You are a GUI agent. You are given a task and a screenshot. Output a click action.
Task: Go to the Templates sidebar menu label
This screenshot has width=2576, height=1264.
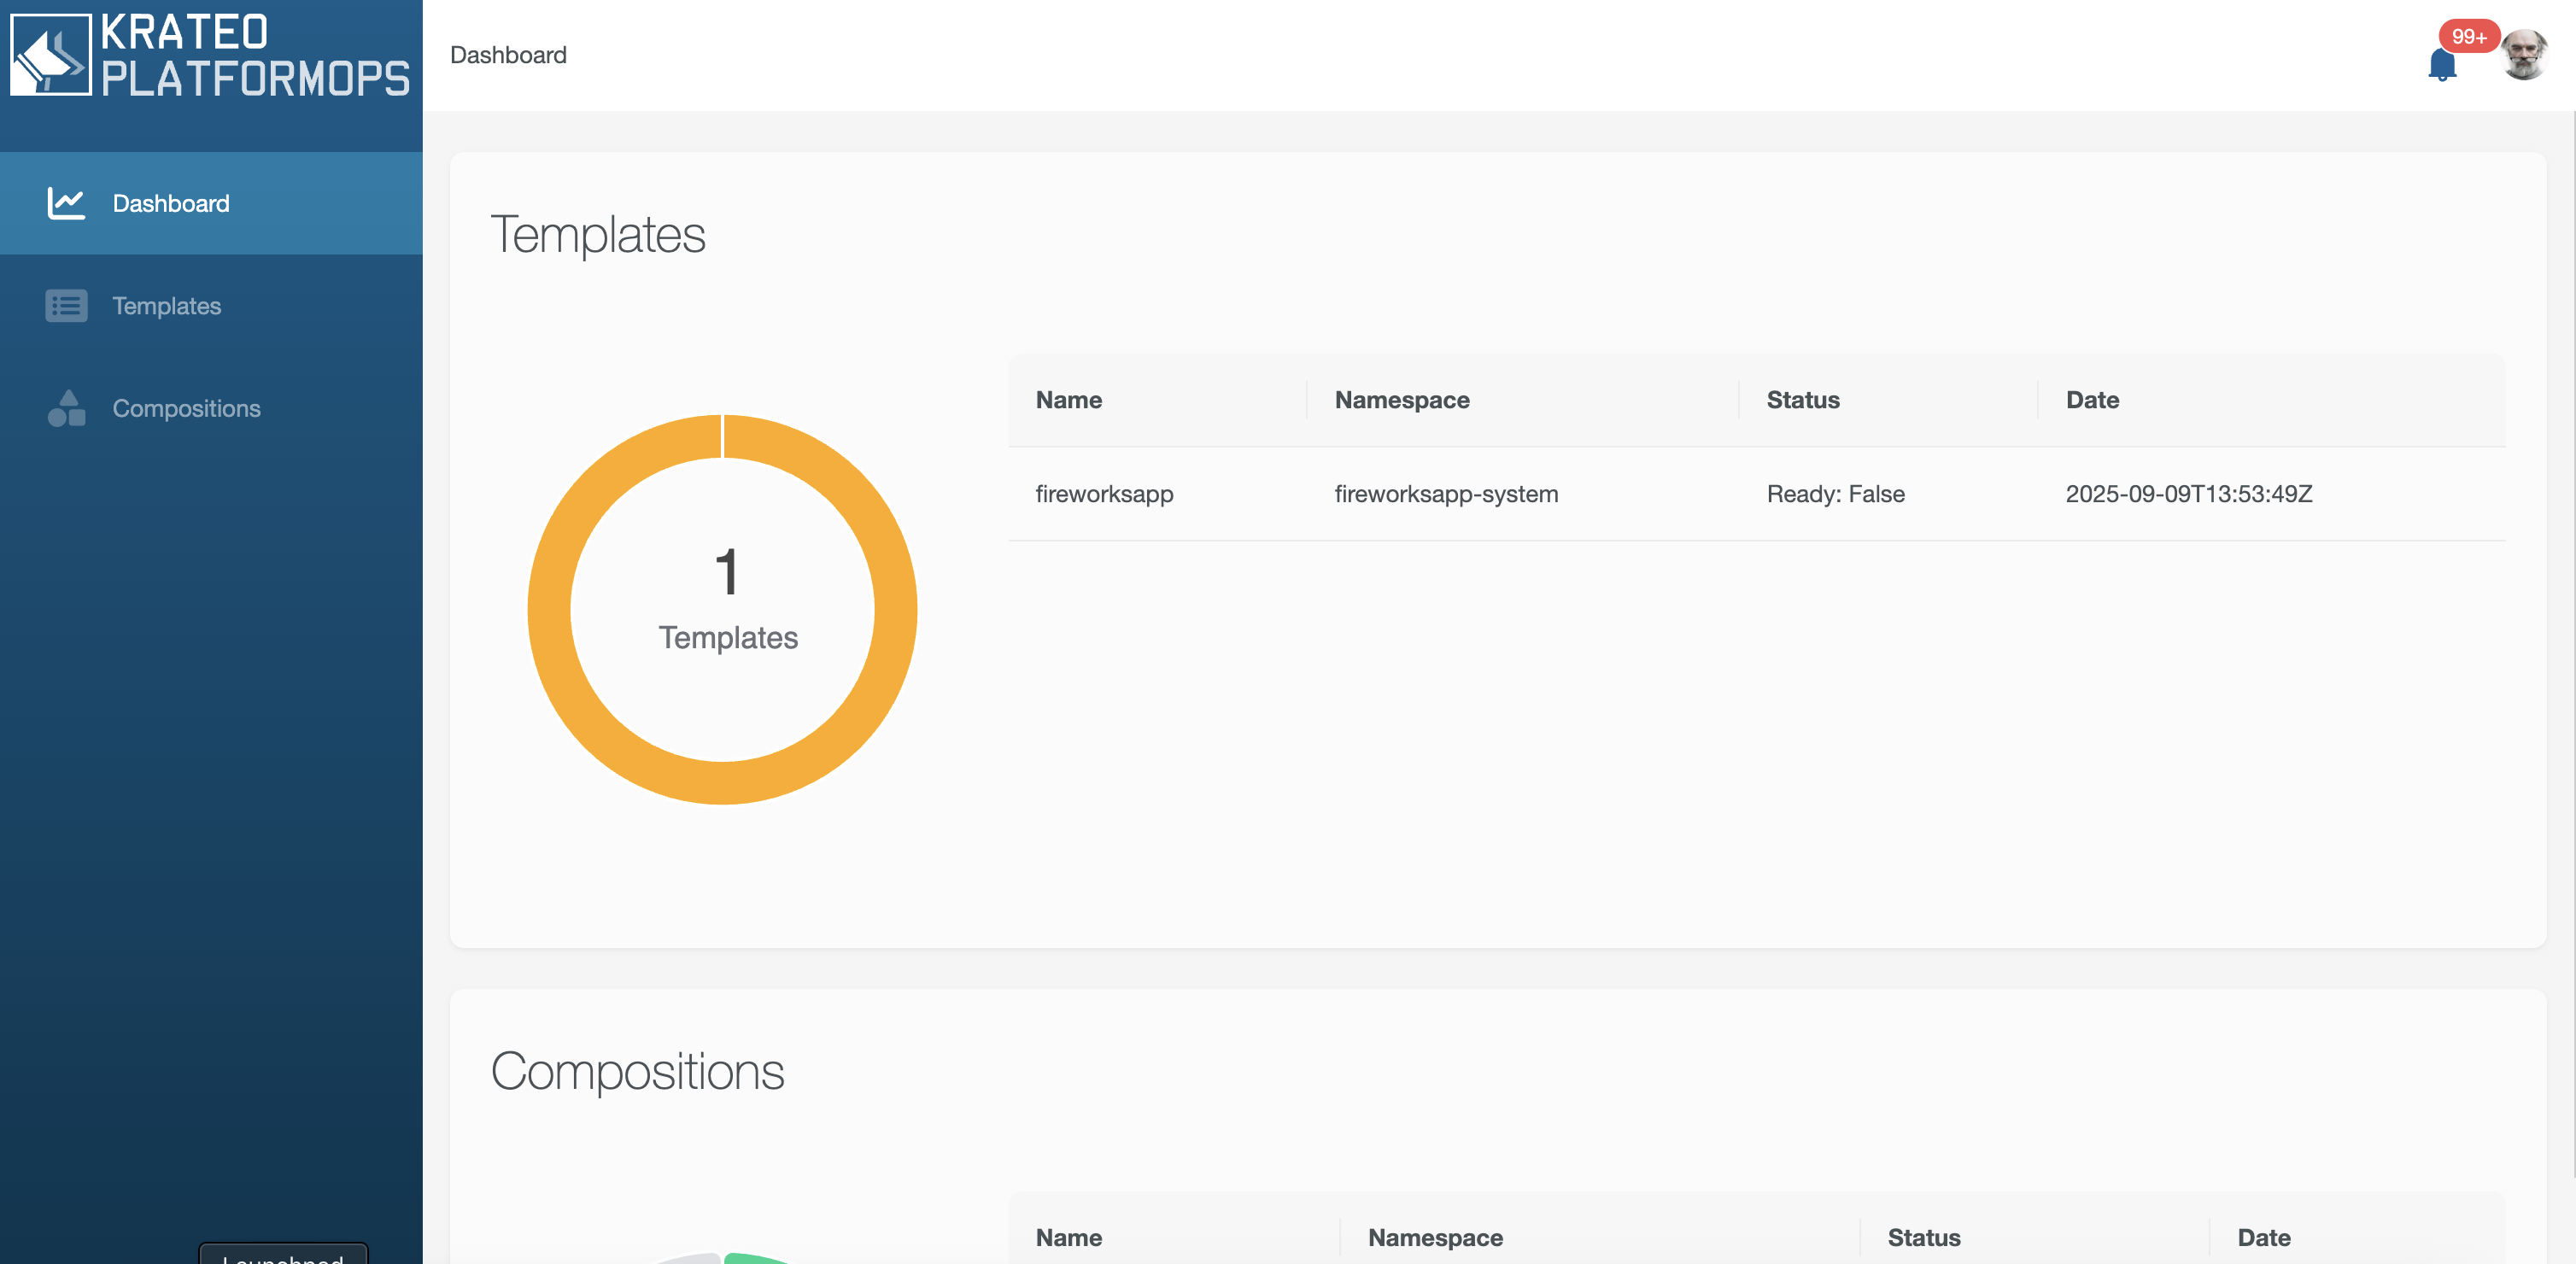(167, 306)
